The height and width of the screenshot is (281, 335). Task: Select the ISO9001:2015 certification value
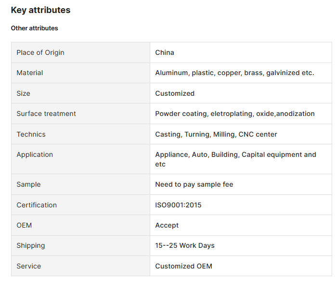pyautogui.click(x=178, y=205)
